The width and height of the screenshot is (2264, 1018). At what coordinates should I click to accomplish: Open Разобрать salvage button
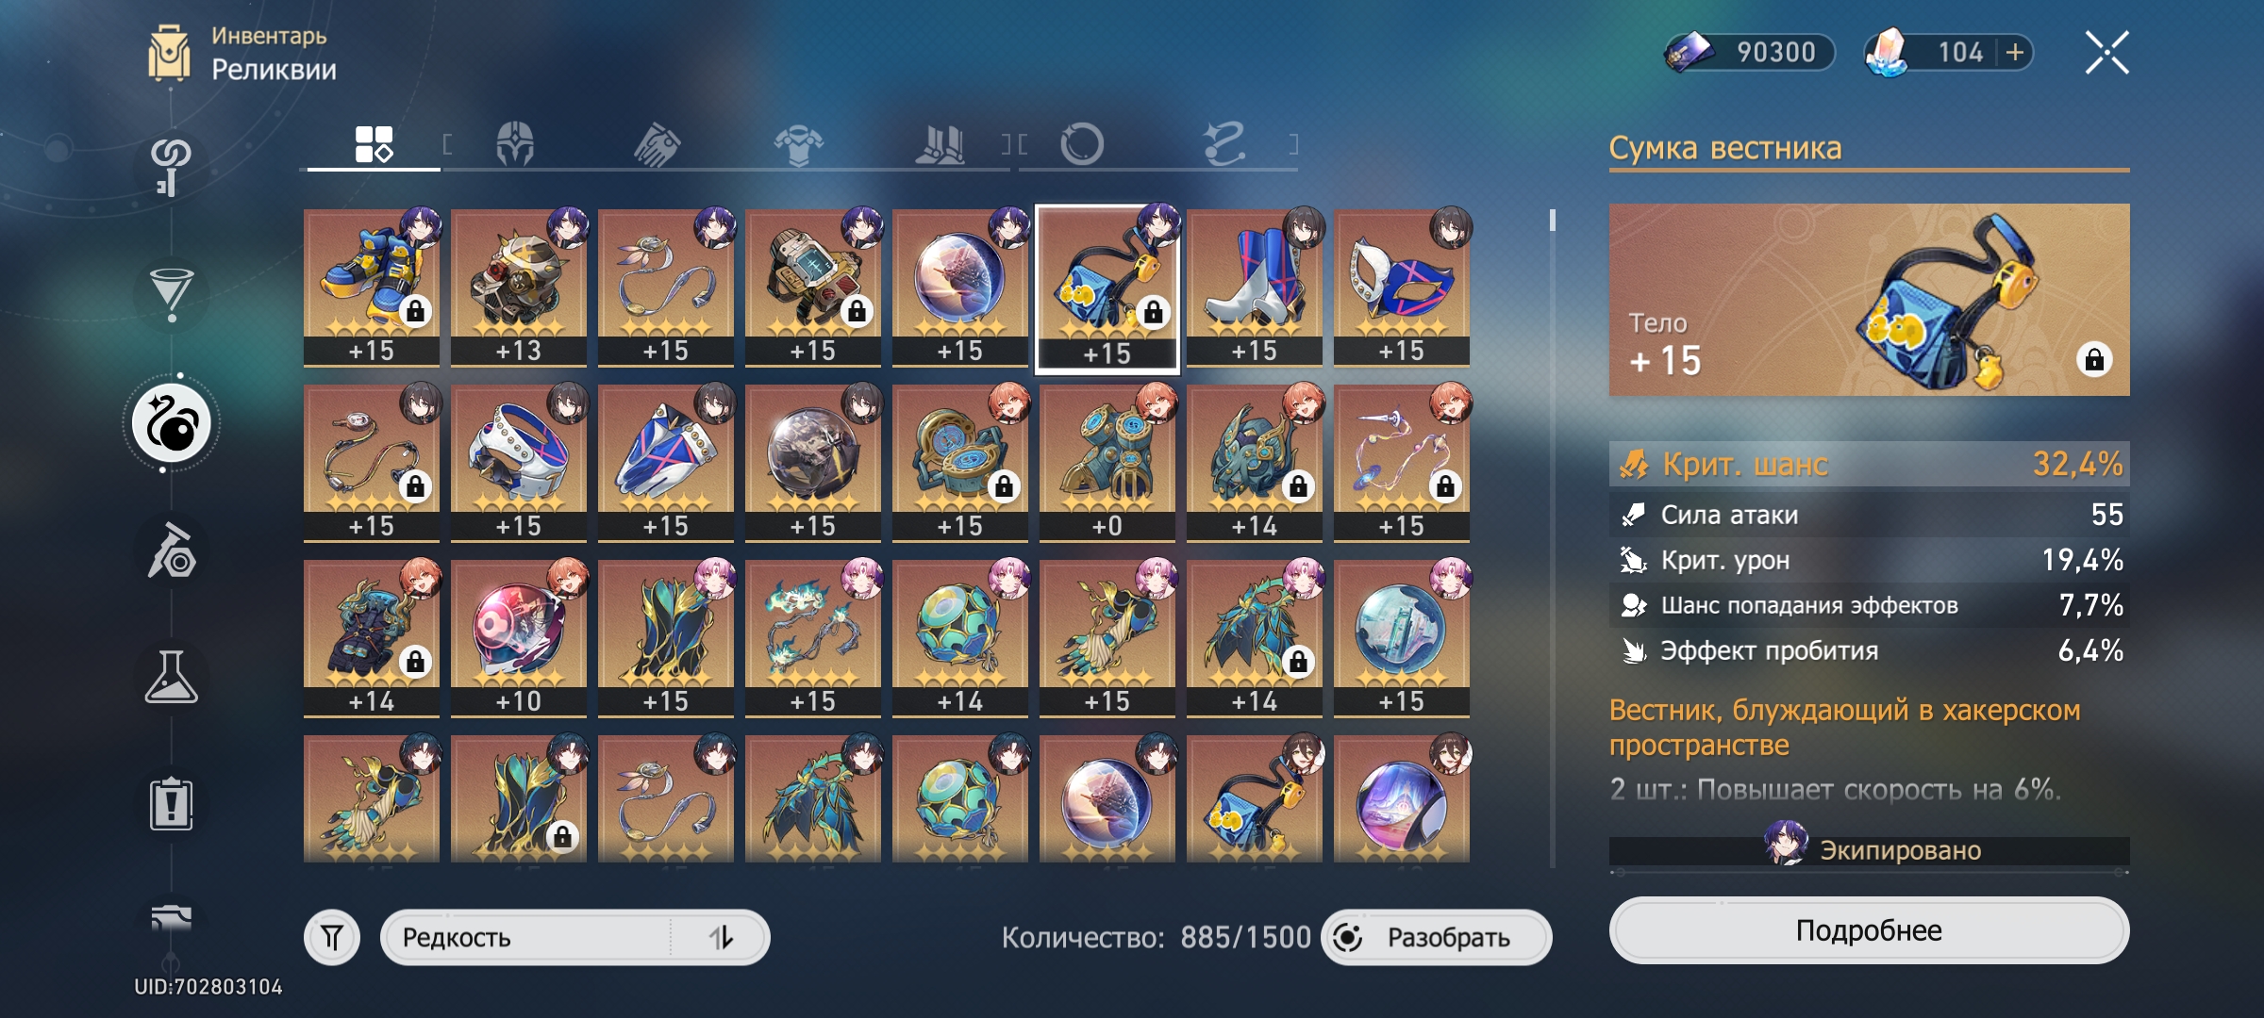point(1437,937)
